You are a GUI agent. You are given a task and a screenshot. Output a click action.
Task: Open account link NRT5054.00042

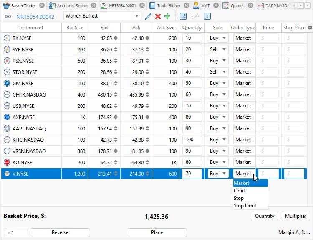(35, 17)
